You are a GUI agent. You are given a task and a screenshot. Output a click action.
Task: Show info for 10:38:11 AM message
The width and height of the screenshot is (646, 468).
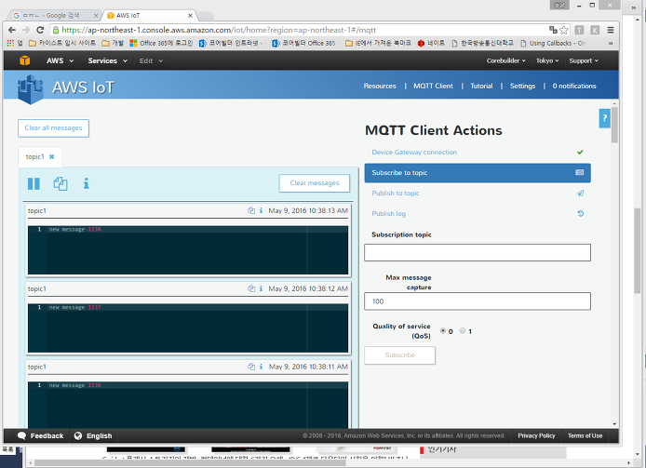click(x=261, y=367)
